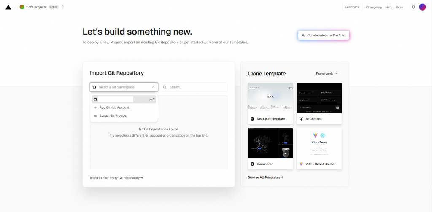Click the No Git Repositories Found message
This screenshot has height=212, width=432.
point(159,129)
